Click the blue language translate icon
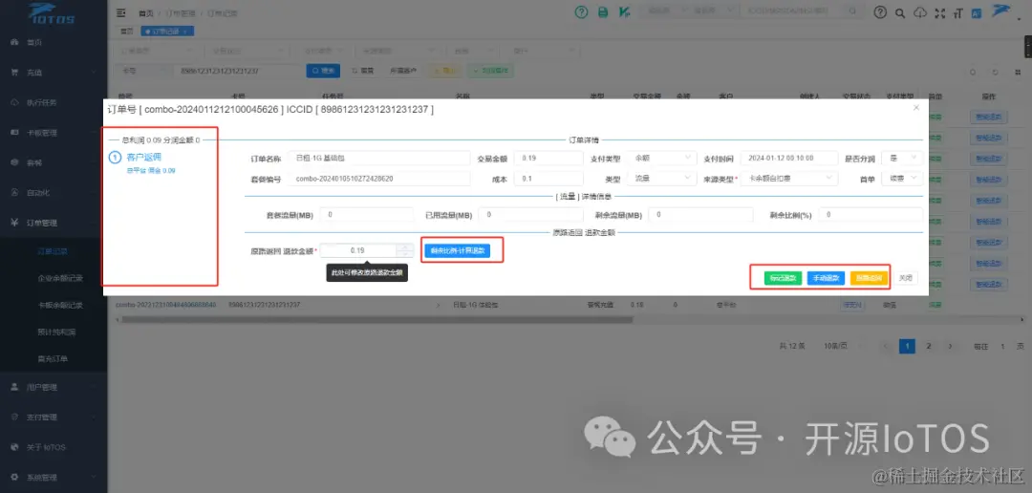Screen dimensions: 1032x493 click(x=977, y=12)
